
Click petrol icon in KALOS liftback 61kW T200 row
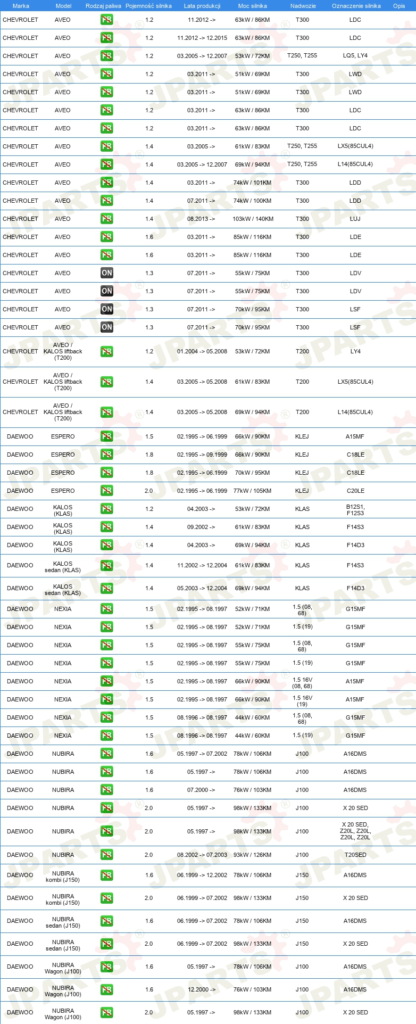tap(107, 382)
